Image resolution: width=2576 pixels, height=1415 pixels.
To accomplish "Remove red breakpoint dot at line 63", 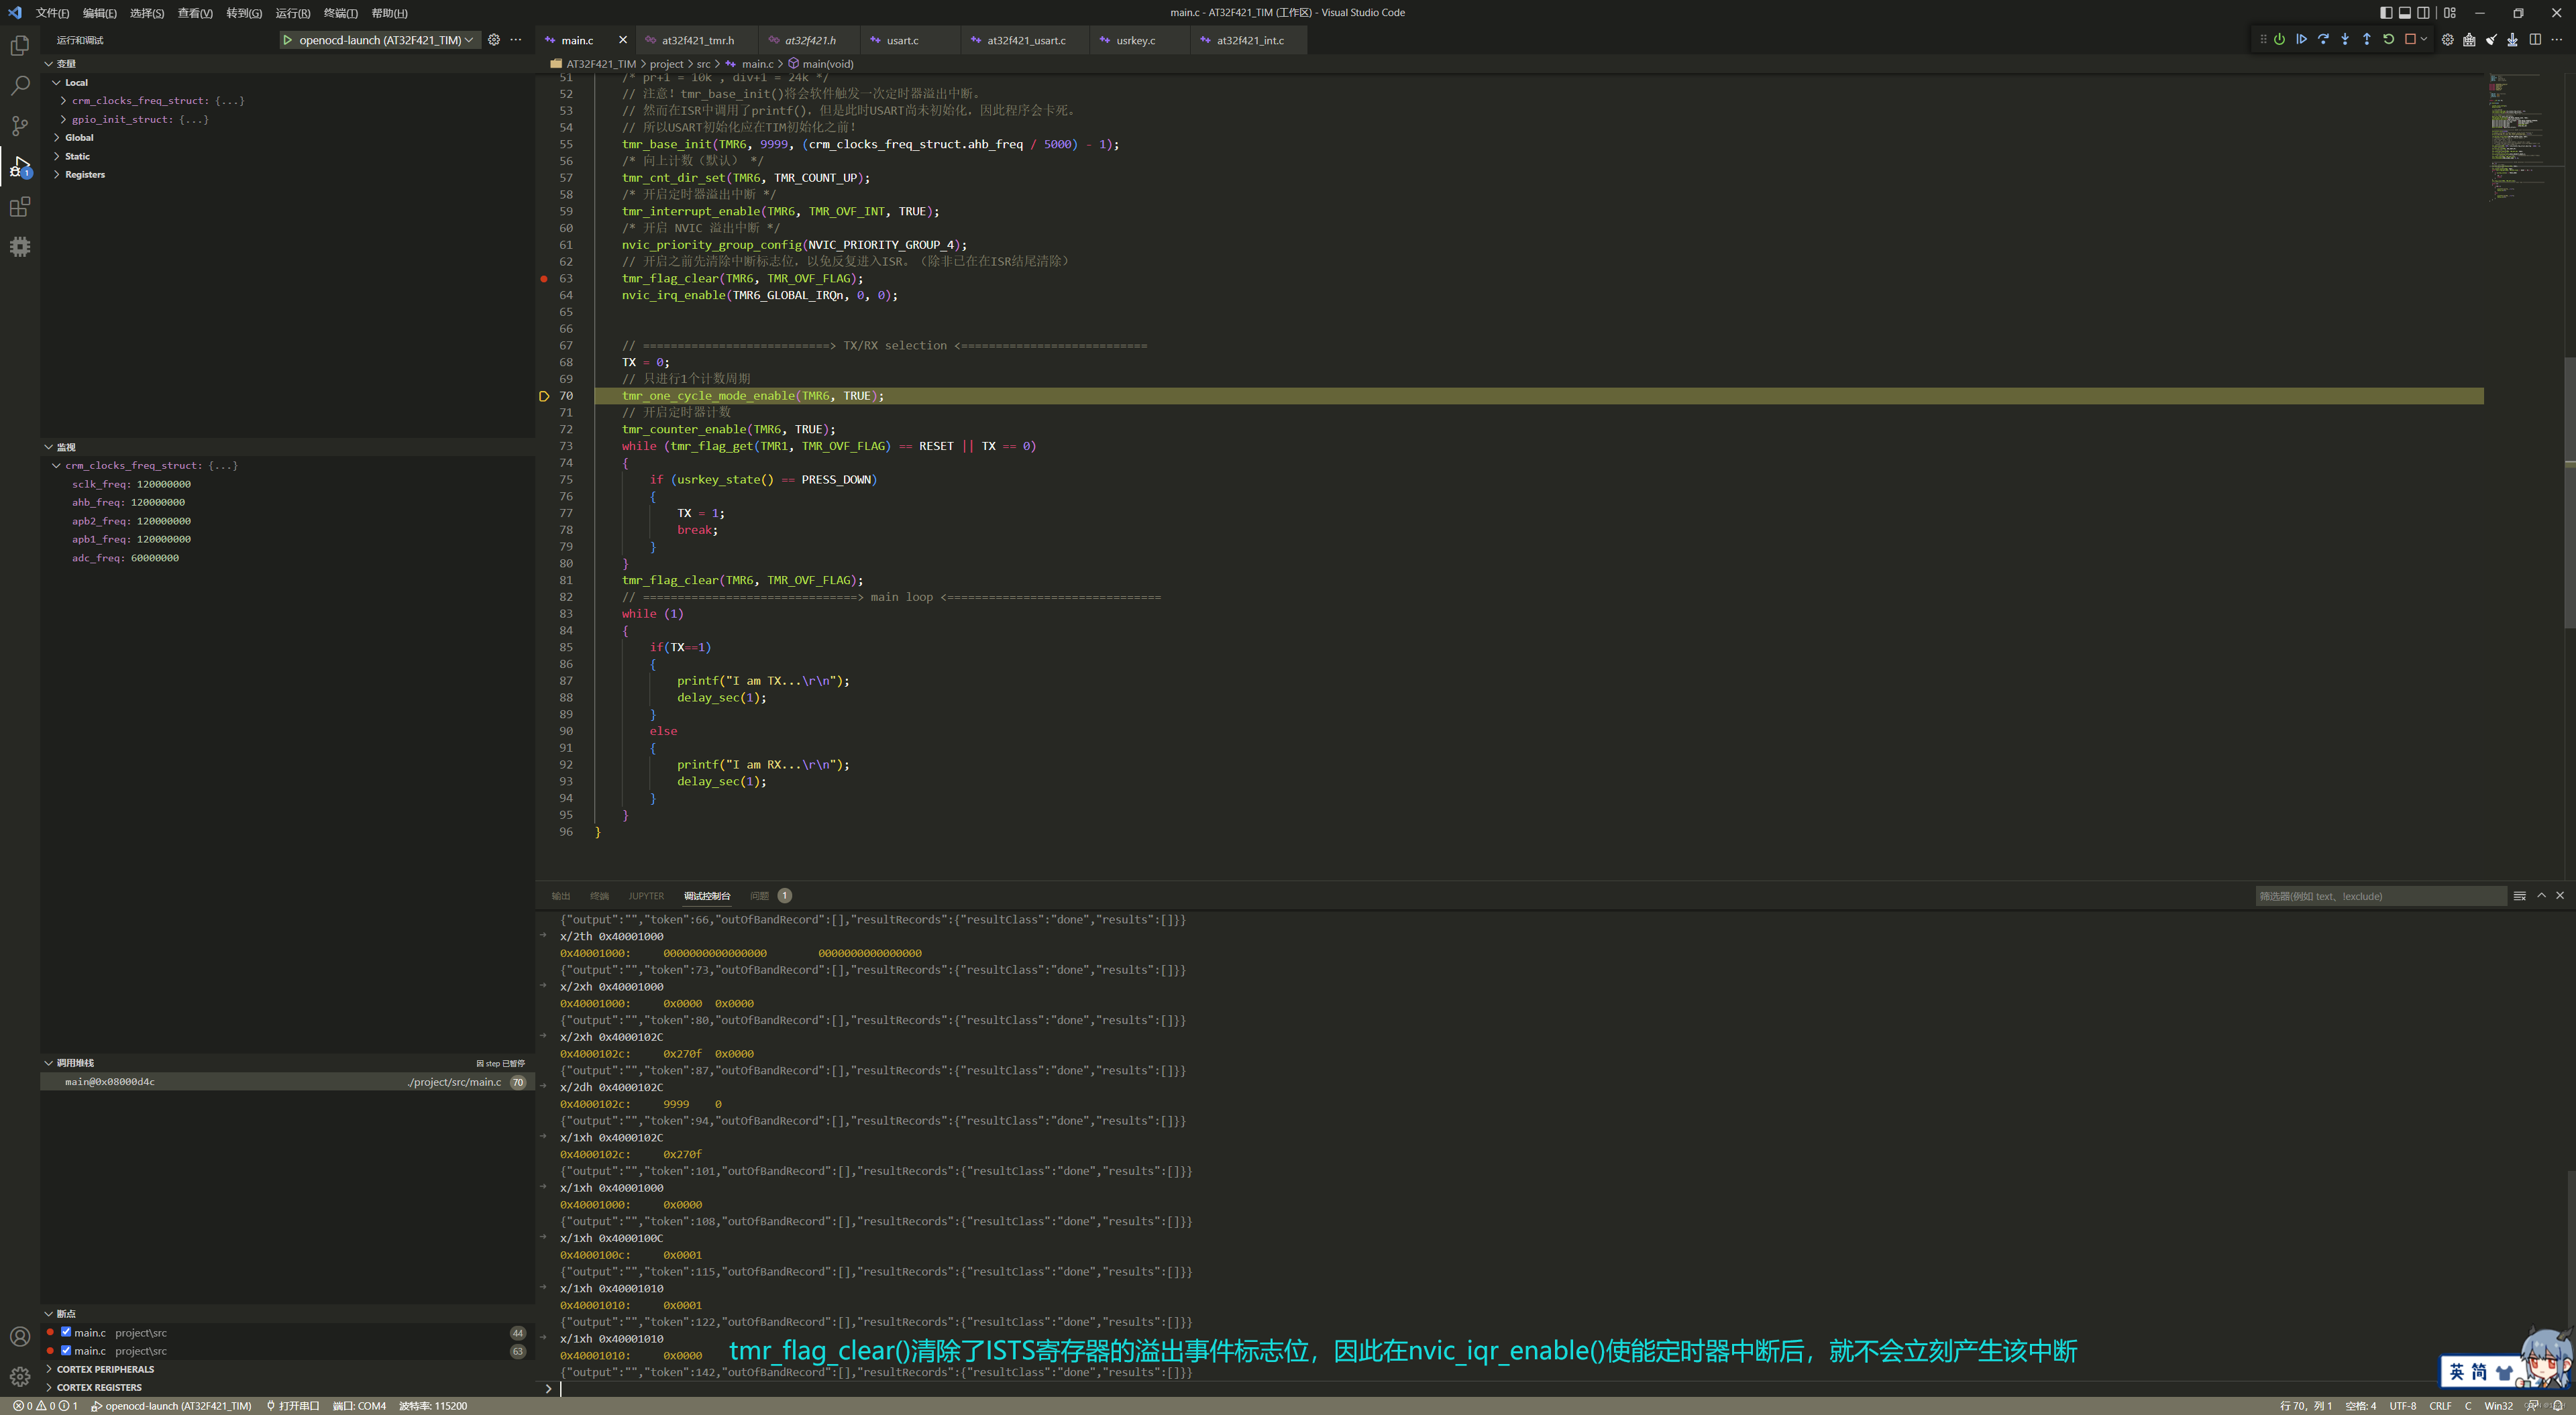I will [x=544, y=279].
